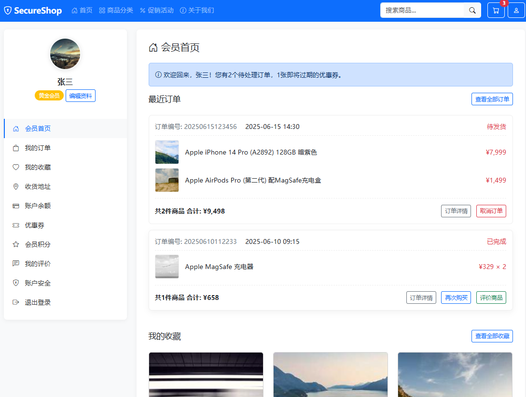
Task: Click the MagSafe 充电器 product thumbnail
Action: coord(166,267)
